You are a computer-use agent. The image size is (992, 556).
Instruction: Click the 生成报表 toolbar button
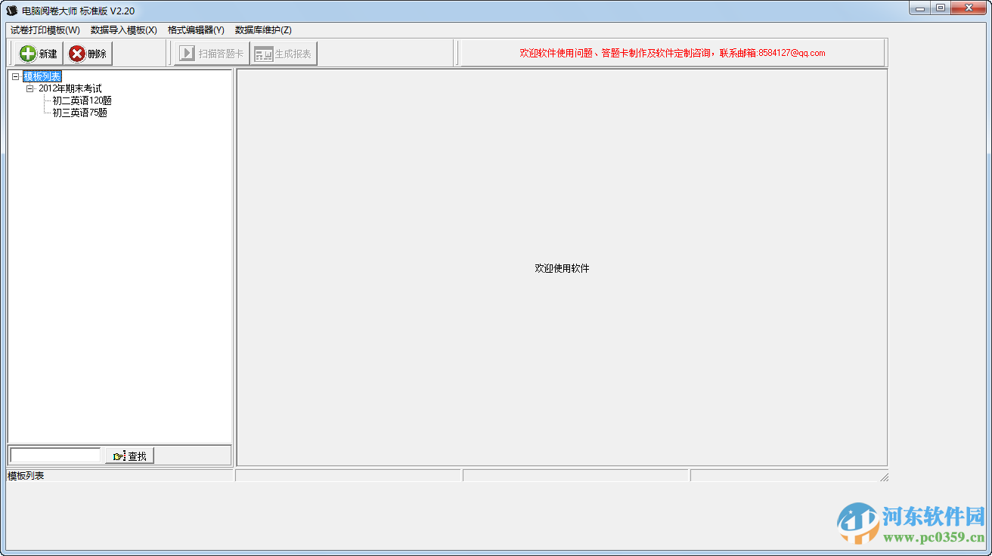point(284,54)
